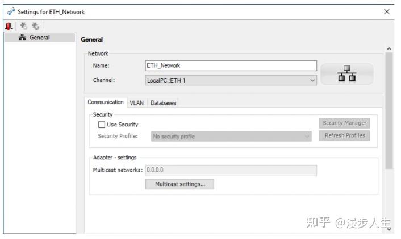Click the Multicast networks address field
This screenshot has height=239, width=401.
(x=231, y=170)
